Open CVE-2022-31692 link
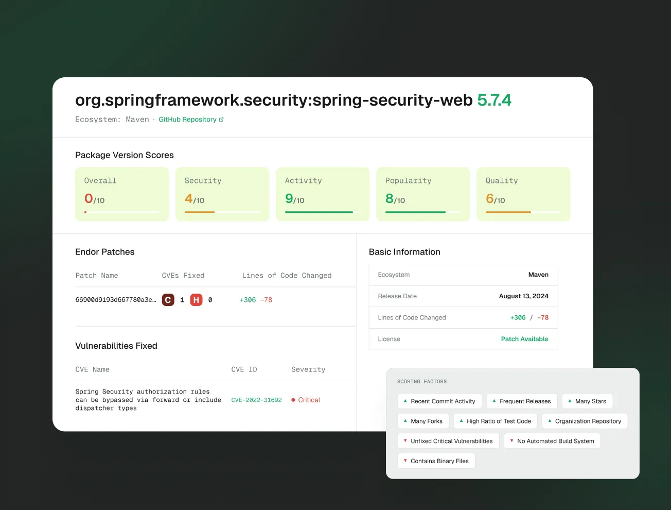This screenshot has width=671, height=510. coord(256,400)
